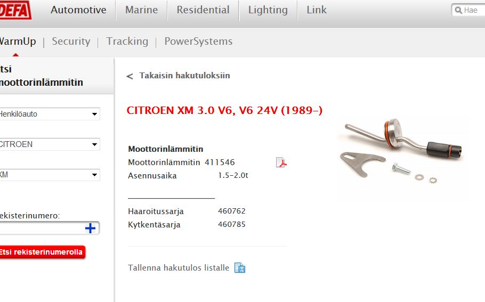
Task: Click the blue plus icon in registration field
Action: point(90,228)
